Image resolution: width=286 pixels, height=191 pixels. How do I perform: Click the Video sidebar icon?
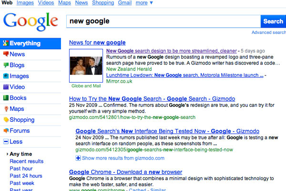coord(6,87)
